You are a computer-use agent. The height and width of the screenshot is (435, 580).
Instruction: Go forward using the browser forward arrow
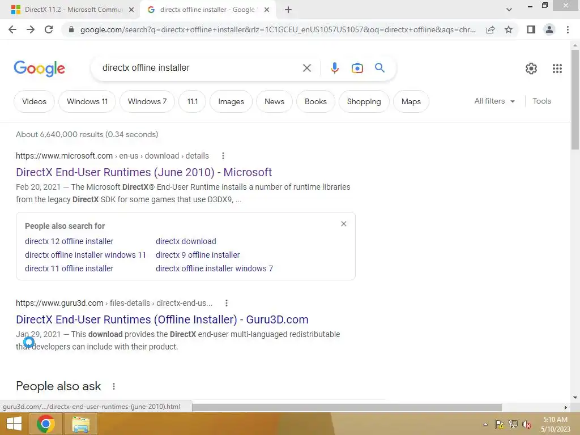coord(31,29)
